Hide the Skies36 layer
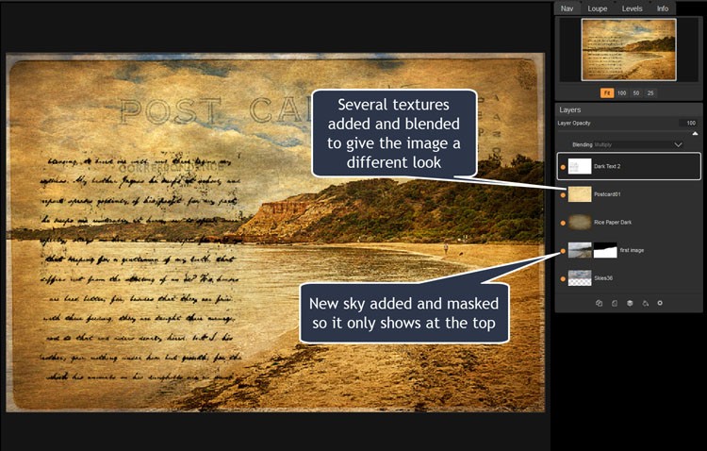The image size is (707, 451). click(x=563, y=278)
